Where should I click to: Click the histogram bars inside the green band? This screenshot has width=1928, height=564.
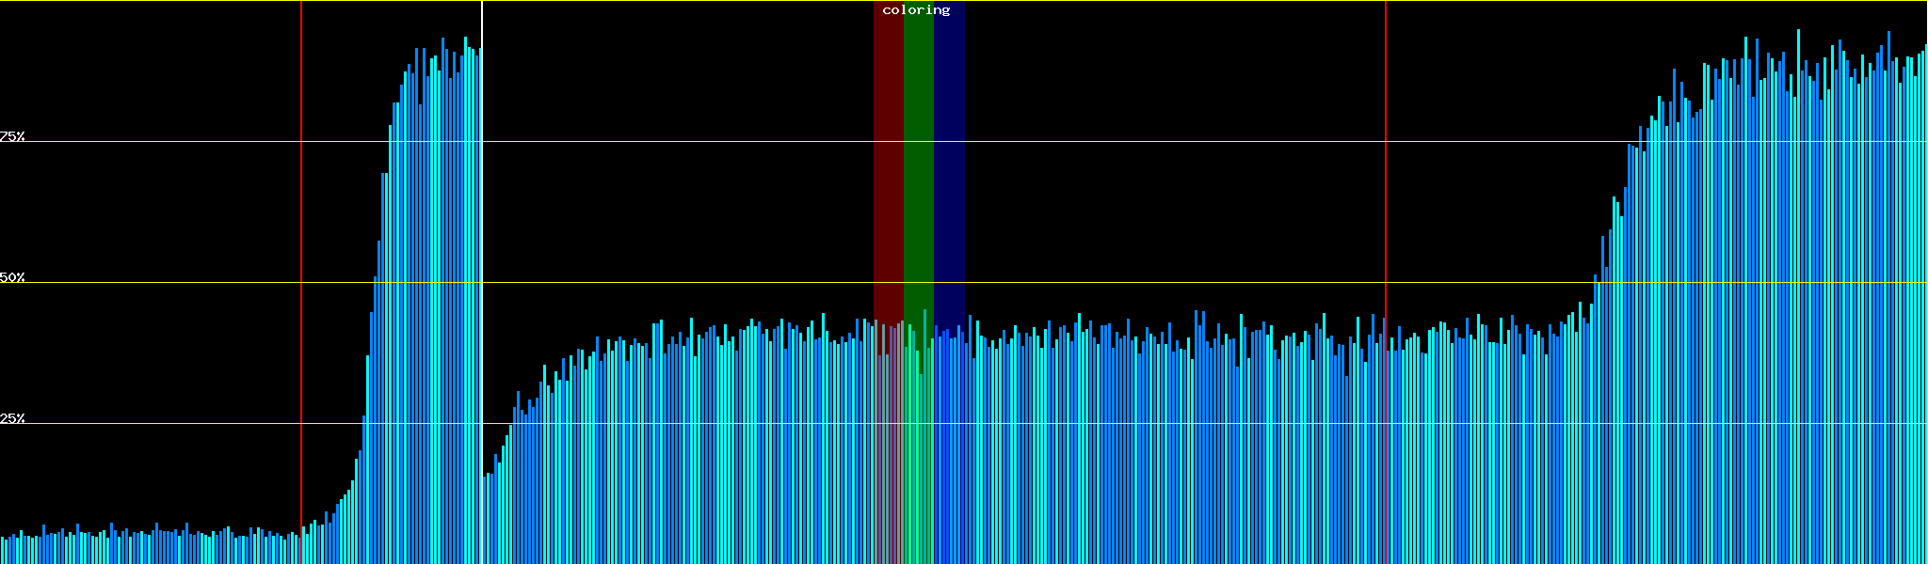pyautogui.click(x=918, y=451)
